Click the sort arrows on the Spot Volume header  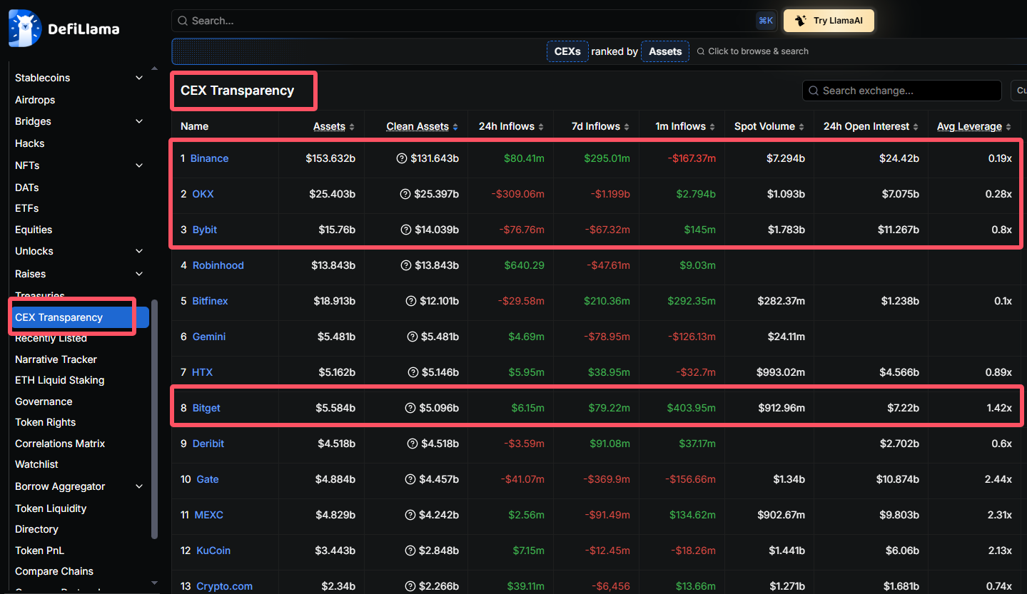pos(801,127)
